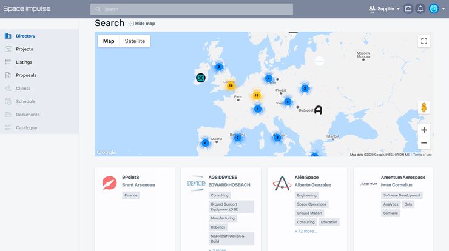Click the cluster marker 5 near Vienna

(288, 102)
